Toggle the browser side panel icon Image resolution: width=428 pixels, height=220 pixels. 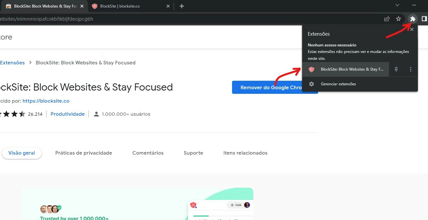click(x=424, y=19)
